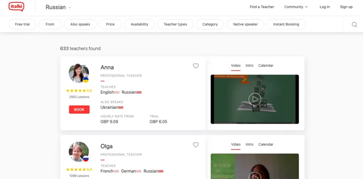Expand the Russian language dropdown
This screenshot has height=179, width=363.
tap(58, 7)
